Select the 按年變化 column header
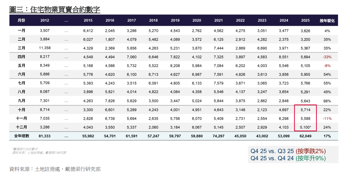The image size is (347, 176). tap(327, 20)
